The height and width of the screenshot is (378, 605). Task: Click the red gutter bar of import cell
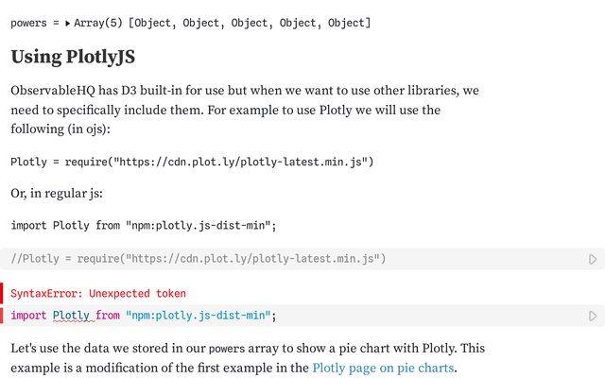pos(2,316)
